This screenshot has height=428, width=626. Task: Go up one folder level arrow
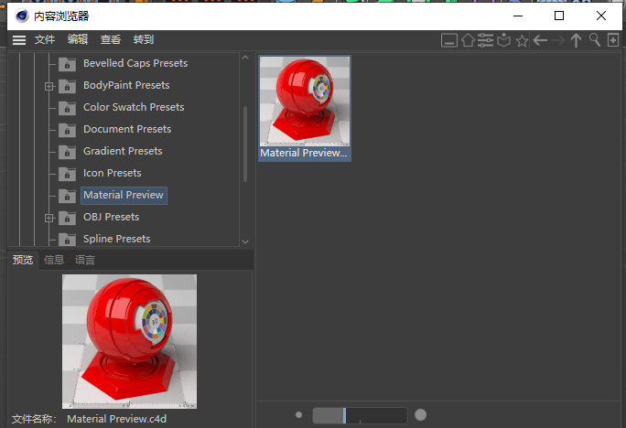point(576,40)
